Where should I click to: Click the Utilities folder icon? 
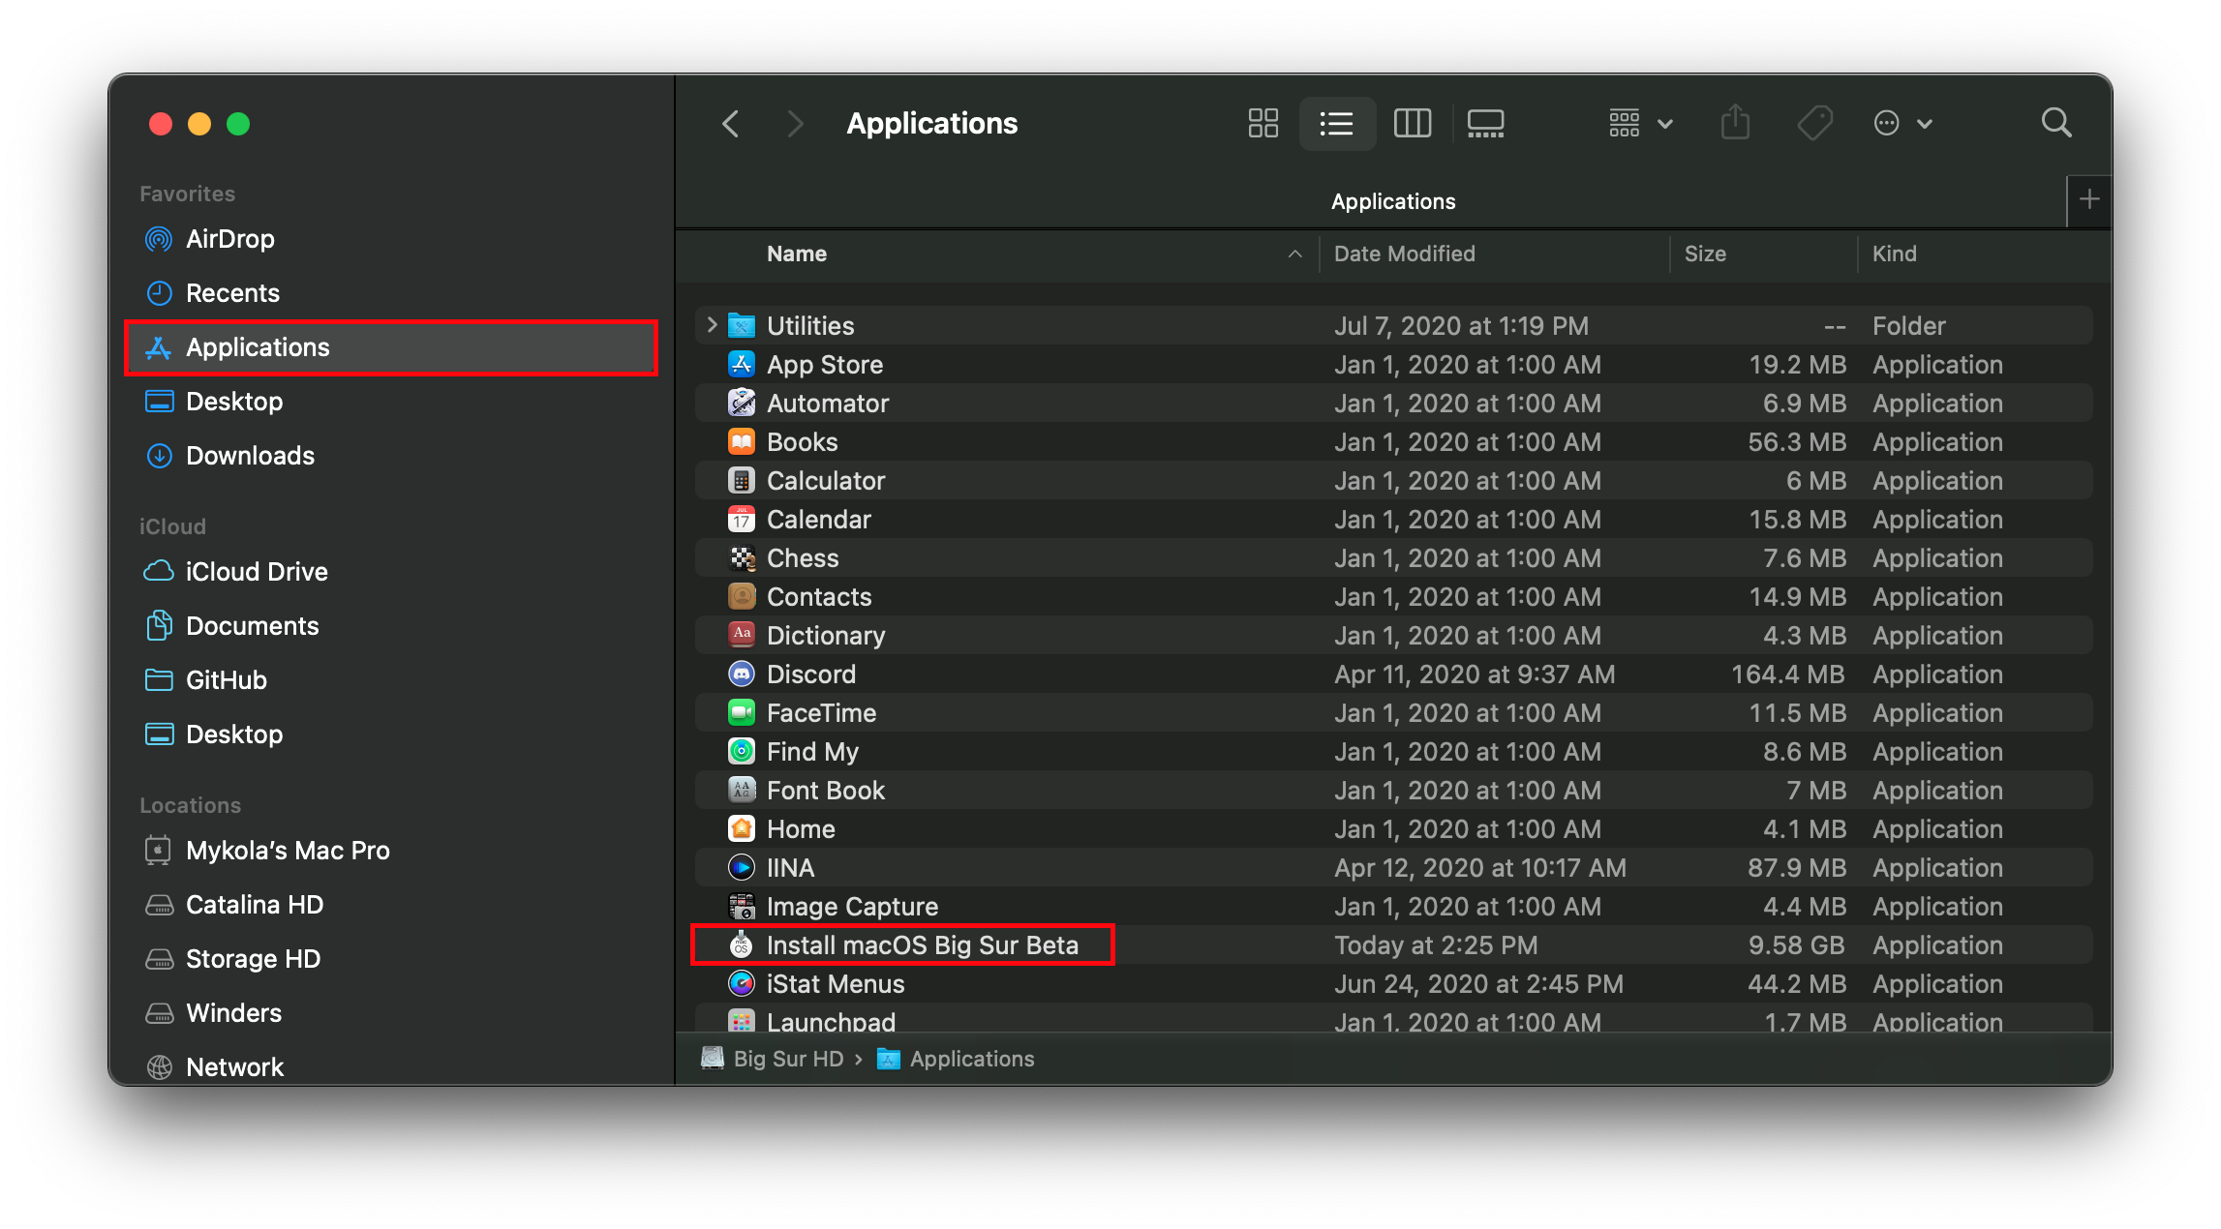point(742,325)
